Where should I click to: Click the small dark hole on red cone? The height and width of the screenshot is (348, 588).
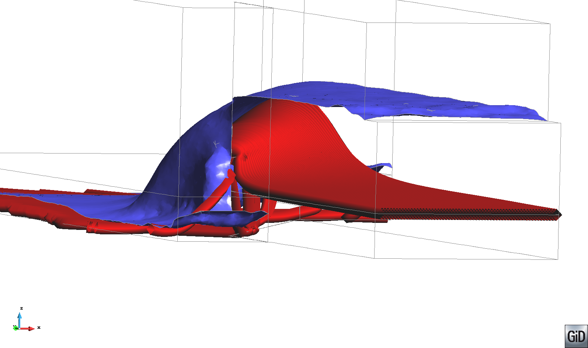click(x=245, y=158)
